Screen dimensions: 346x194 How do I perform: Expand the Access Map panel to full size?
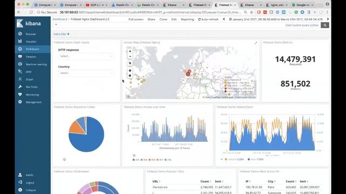256,43
